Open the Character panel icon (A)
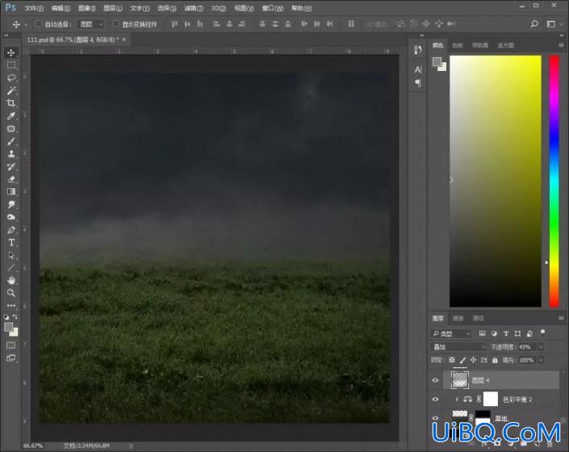Image resolution: width=569 pixels, height=452 pixels. [418, 69]
